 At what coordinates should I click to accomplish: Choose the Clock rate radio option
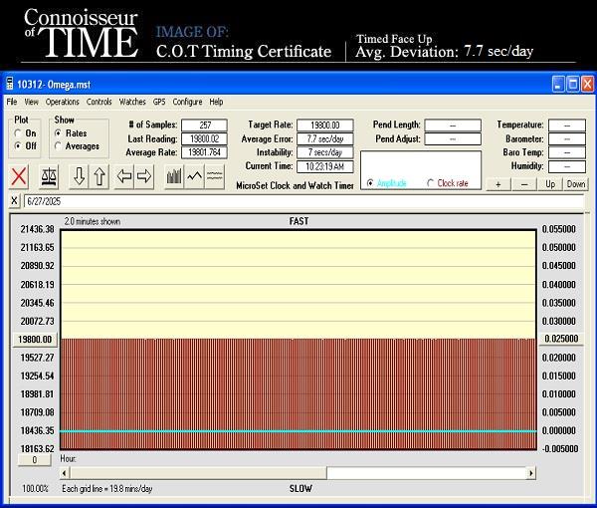(431, 183)
